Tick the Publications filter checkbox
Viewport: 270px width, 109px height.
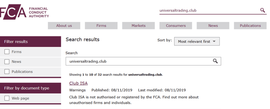[7, 72]
